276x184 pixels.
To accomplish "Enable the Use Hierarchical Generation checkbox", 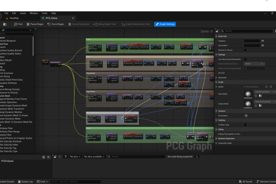I will click(245, 59).
